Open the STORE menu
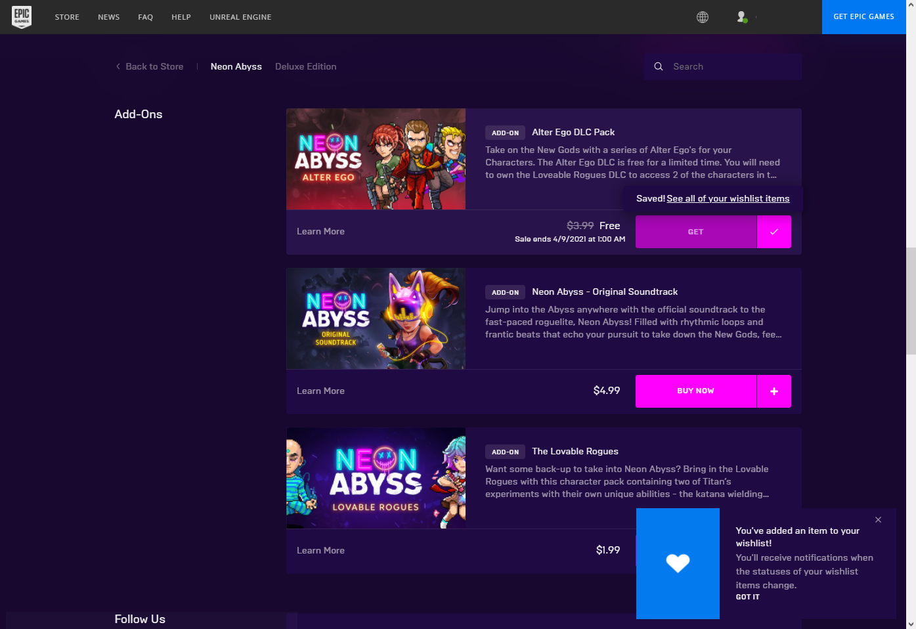This screenshot has height=629, width=916. (67, 17)
